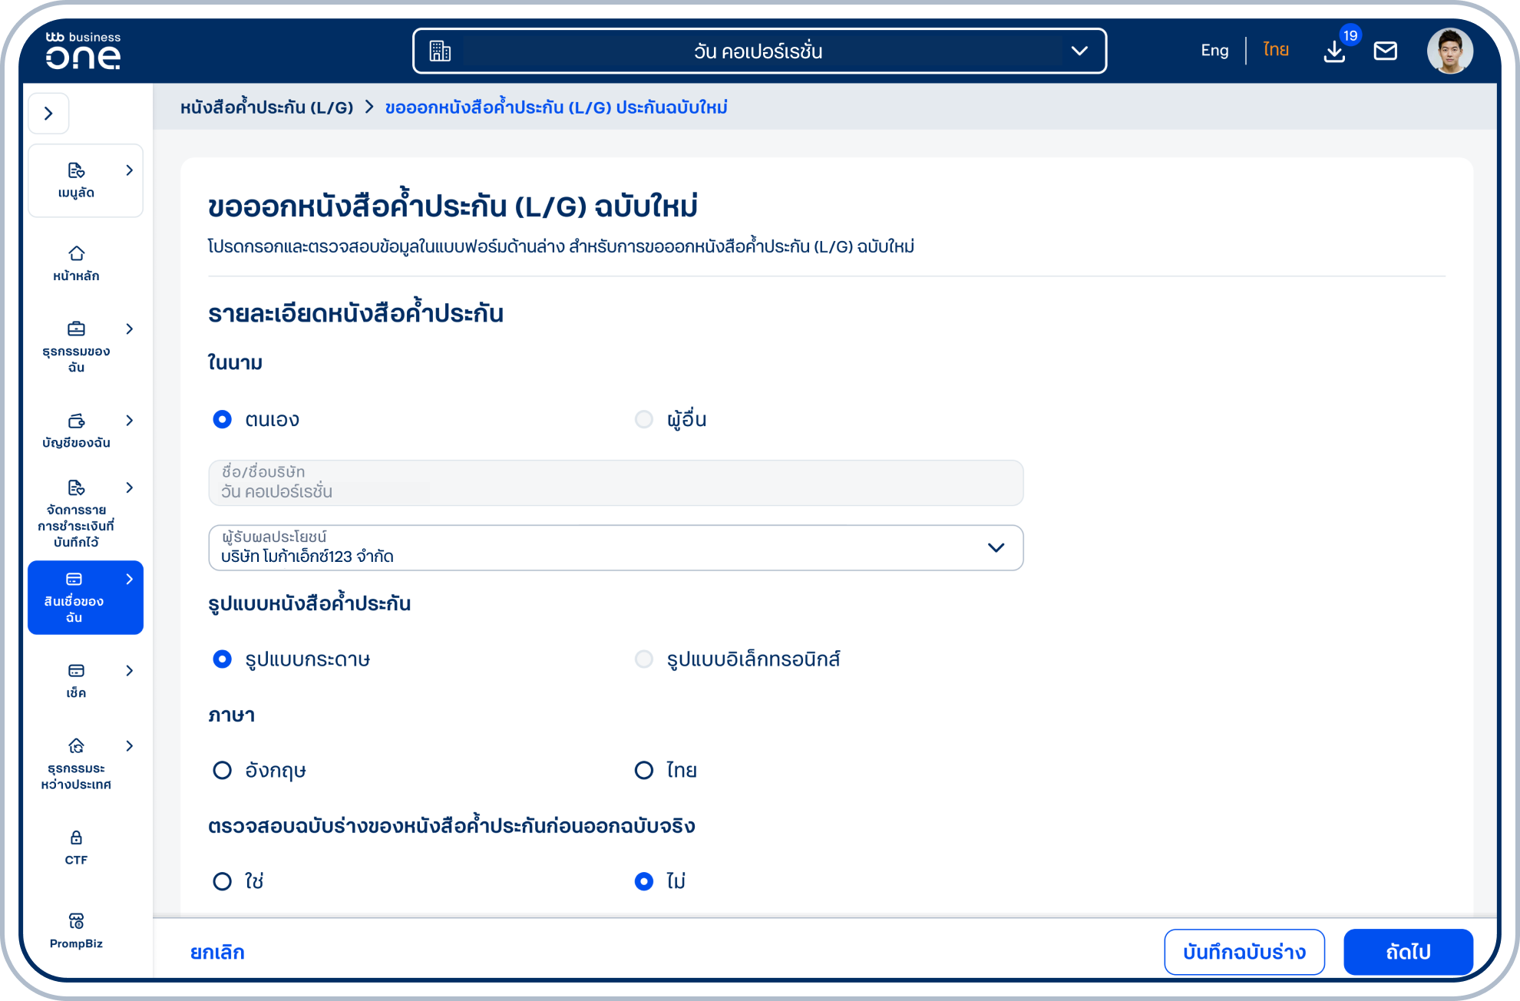
Task: Open the CTF section icon
Action: point(76,836)
